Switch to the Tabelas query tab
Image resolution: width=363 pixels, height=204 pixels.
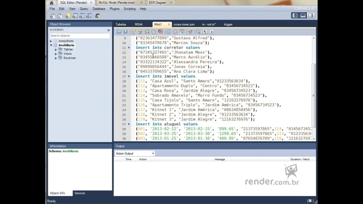click(121, 24)
